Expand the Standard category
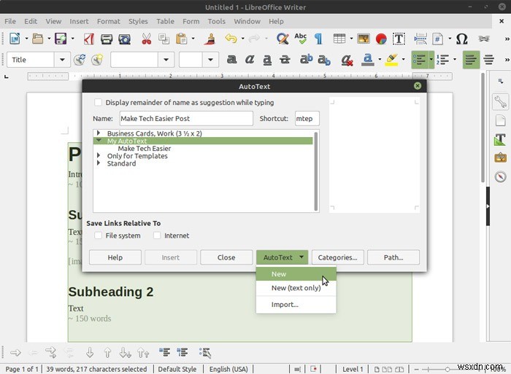 tap(99, 163)
